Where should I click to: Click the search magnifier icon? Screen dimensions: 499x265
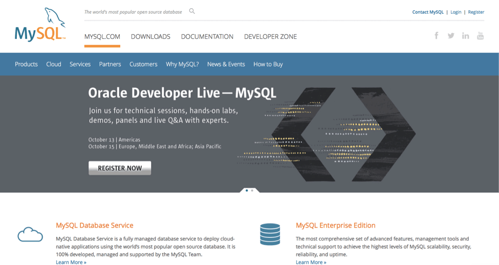point(192,11)
